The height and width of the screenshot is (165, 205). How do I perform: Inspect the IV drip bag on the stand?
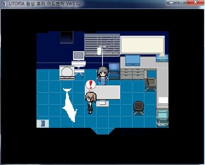pos(99,51)
